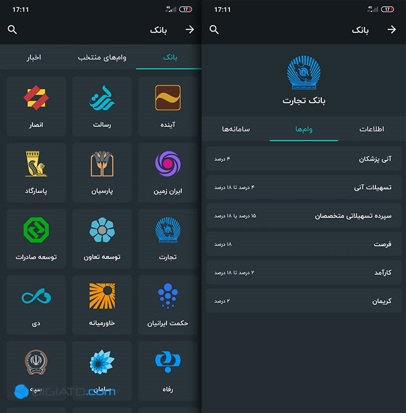406x413 pixels.
Task: Tap the Pasargad bank icon
Action: pos(36,164)
